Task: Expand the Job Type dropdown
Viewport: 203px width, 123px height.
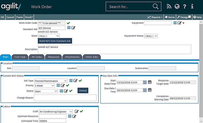Action: point(65,81)
